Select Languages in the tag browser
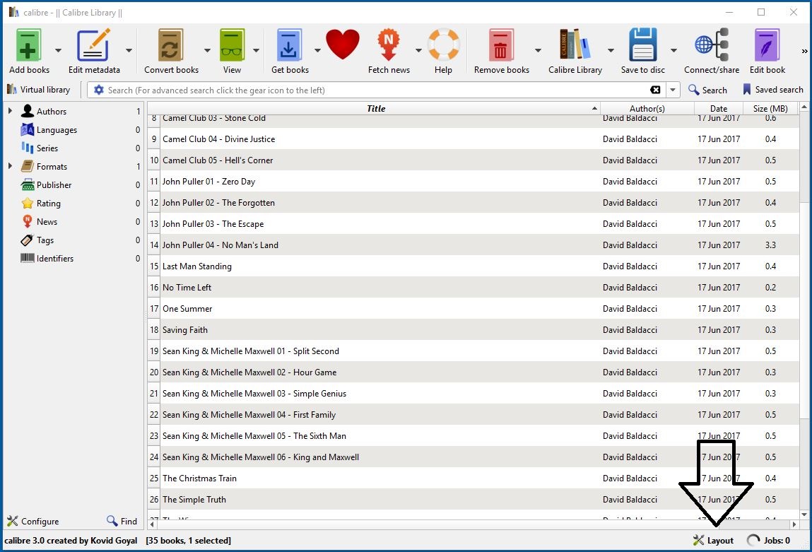812x552 pixels. coord(57,130)
